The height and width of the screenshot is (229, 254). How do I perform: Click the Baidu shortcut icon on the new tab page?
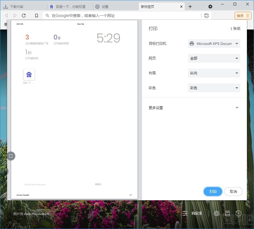[29, 74]
